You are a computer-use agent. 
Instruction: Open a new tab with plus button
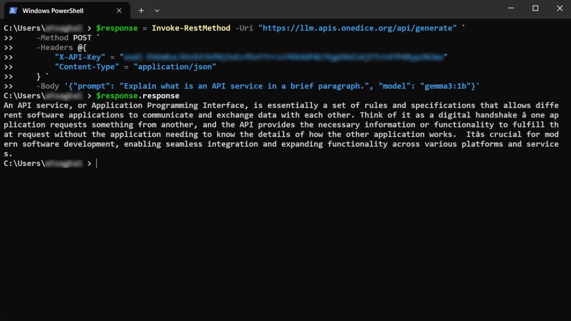point(141,10)
